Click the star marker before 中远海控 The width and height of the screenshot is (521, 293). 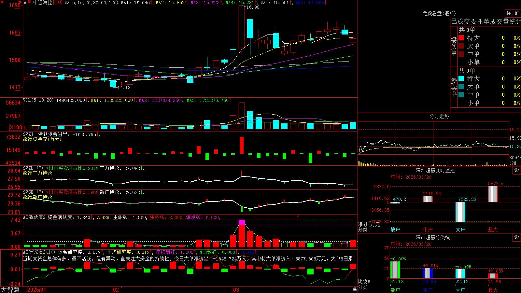(25, 3)
